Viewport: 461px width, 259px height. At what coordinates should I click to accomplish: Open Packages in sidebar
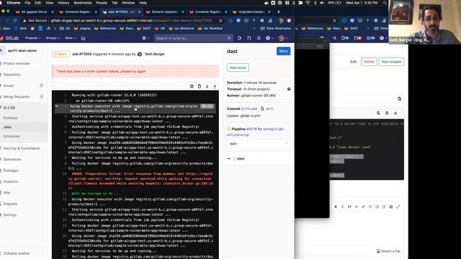(x=11, y=171)
